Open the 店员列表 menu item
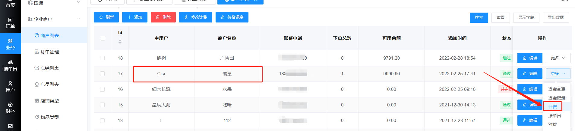 coord(54,84)
